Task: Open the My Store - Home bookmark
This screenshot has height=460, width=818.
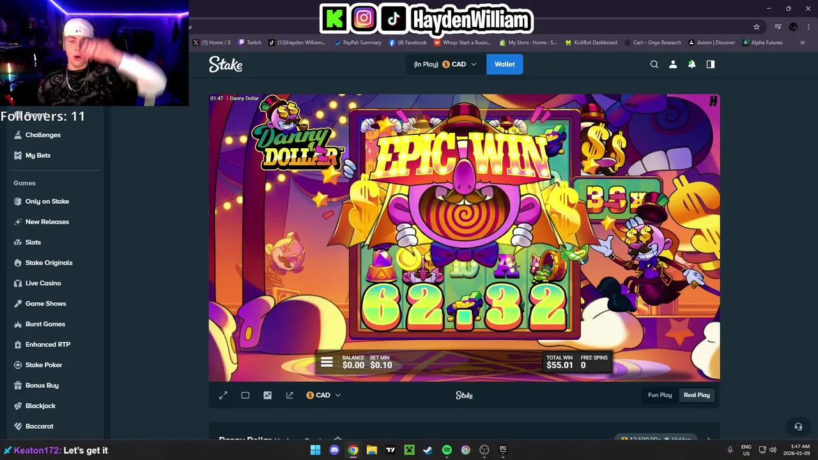Action: [528, 43]
